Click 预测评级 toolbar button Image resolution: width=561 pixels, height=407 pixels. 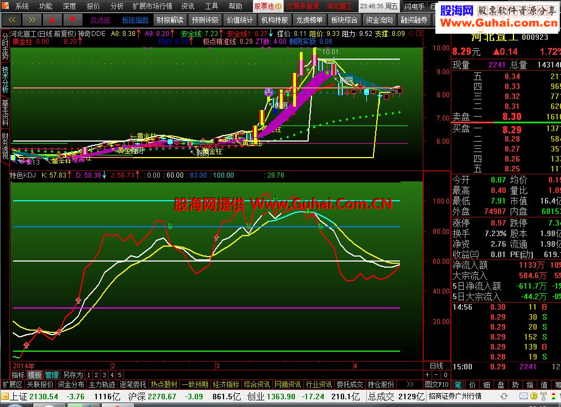[x=205, y=20]
